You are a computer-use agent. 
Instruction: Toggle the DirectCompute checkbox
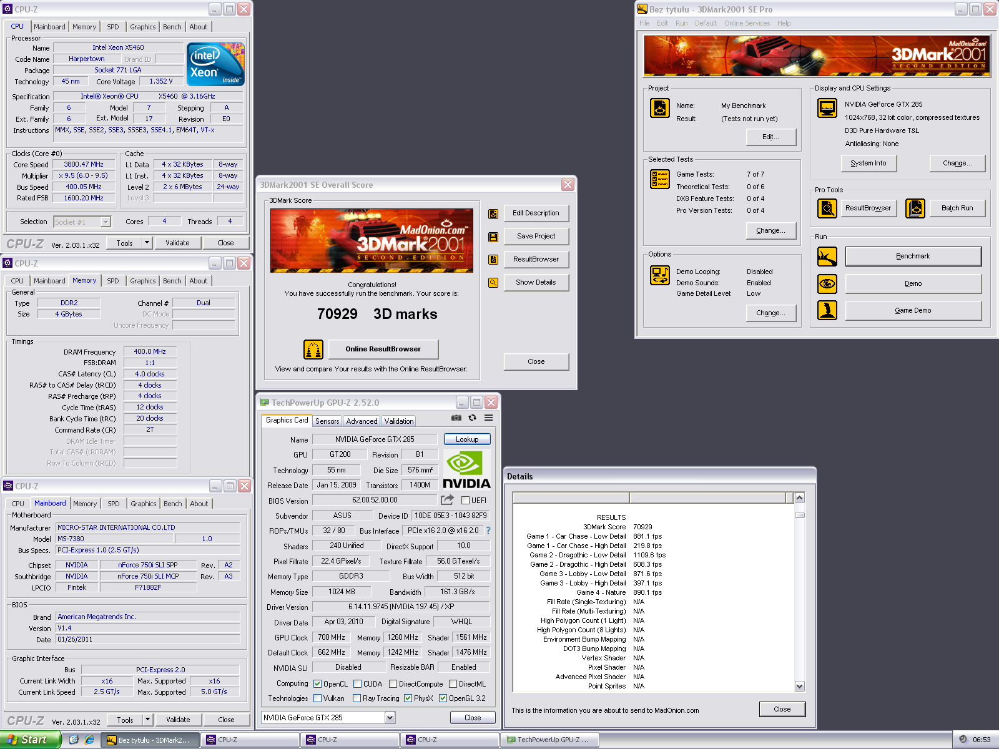[393, 684]
